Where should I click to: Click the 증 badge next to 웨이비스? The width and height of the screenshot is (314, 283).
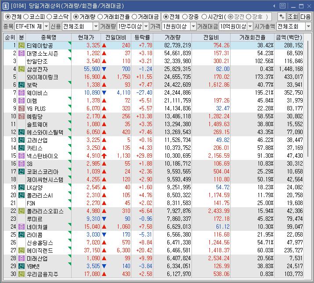tap(22, 93)
